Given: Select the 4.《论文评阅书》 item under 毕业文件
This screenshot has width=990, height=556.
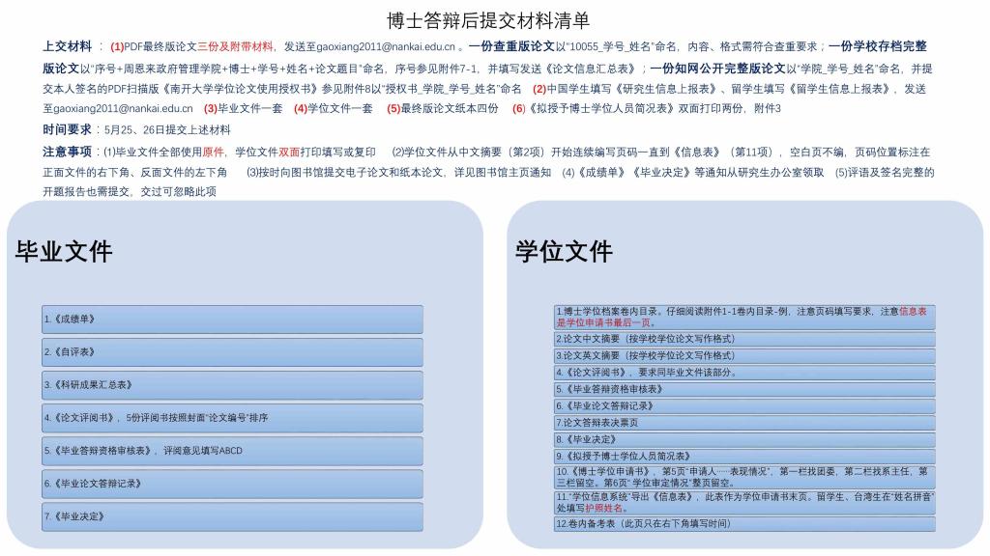Looking at the screenshot, I should click(x=231, y=418).
